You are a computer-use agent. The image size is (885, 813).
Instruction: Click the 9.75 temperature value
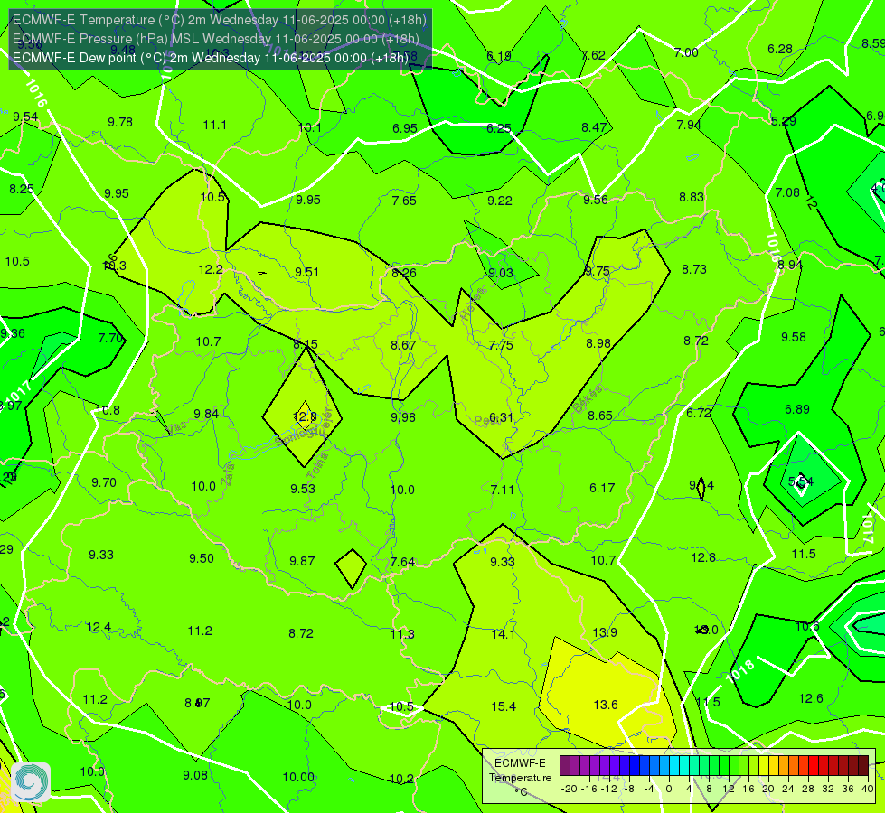(598, 271)
